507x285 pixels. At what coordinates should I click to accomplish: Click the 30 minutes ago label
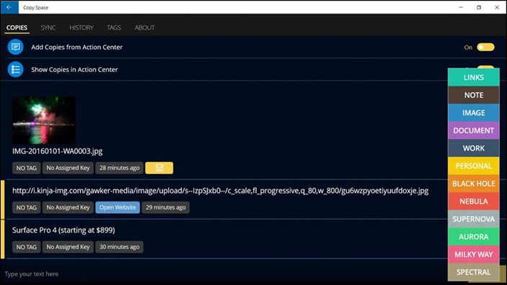tap(119, 247)
